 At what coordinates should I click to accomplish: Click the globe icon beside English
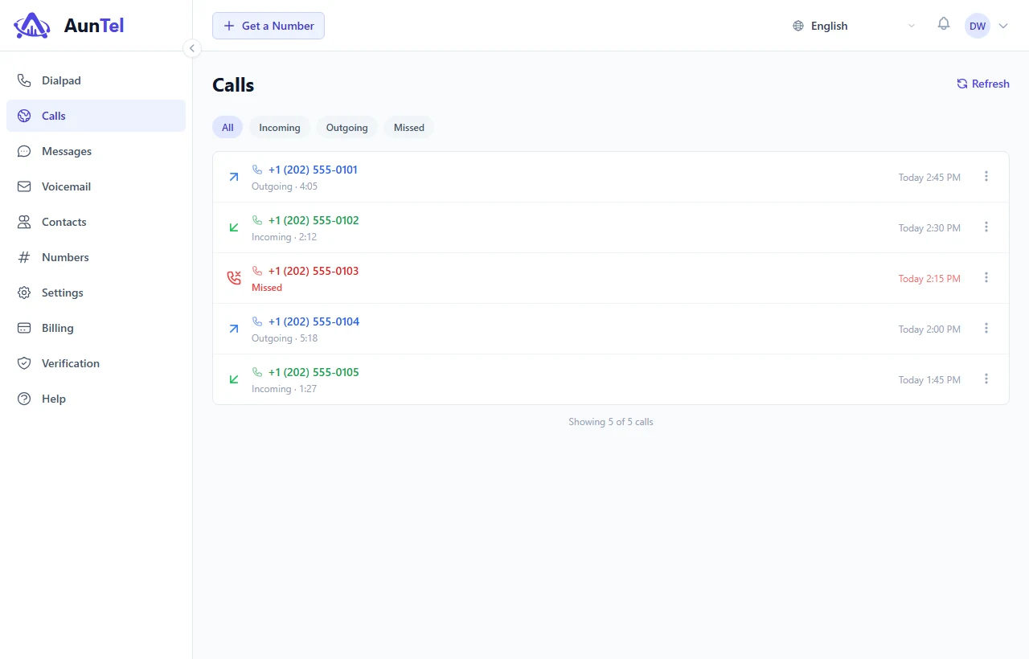coord(798,26)
